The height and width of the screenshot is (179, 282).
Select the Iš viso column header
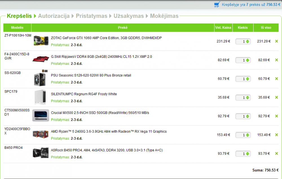(x=266, y=28)
